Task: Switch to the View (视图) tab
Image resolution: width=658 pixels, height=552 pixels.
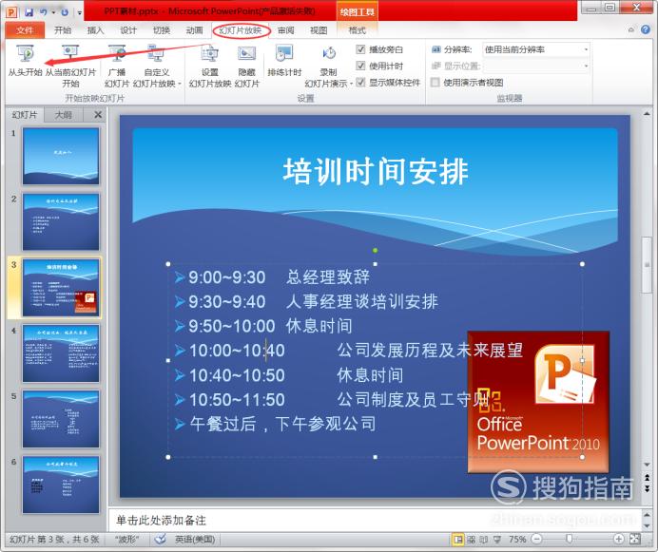Action: click(x=319, y=30)
